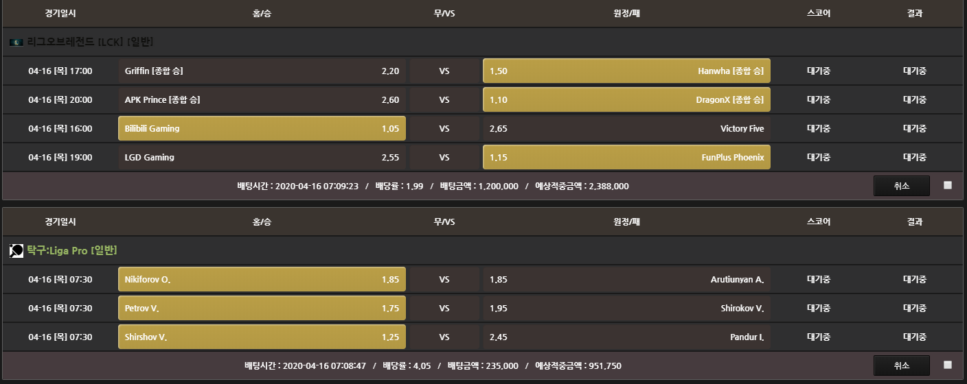Click the 리그오브레전드 [LCK] league title
Image resolution: width=967 pixels, height=384 pixels.
tap(90, 43)
